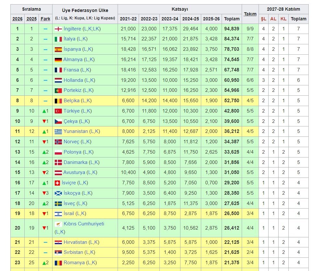
Task: Click the 2026 ranking column header
Action: (17, 19)
